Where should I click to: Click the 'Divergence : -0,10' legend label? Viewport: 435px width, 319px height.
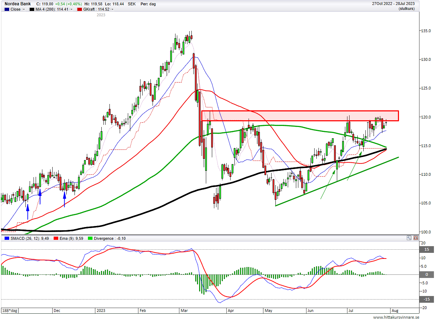point(110,238)
